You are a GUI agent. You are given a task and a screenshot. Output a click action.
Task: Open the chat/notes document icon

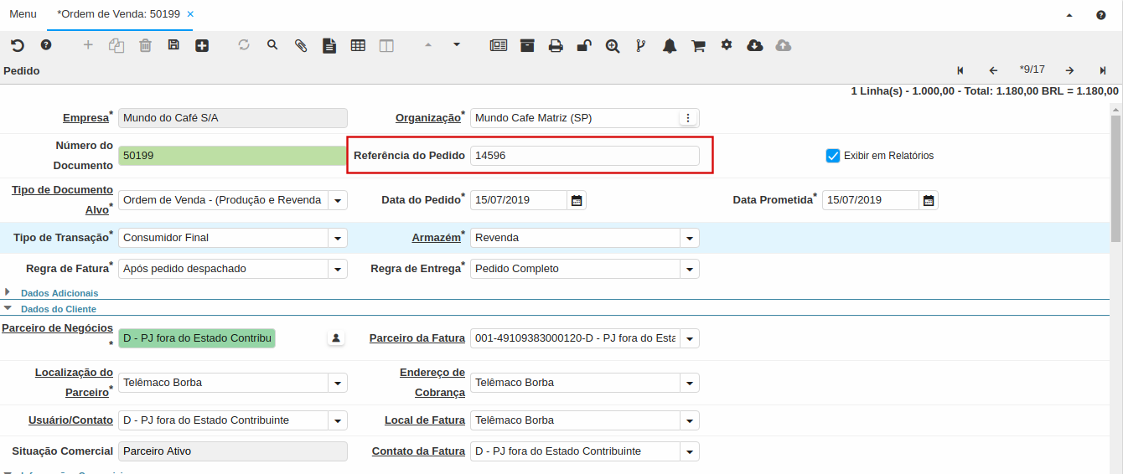click(x=329, y=45)
